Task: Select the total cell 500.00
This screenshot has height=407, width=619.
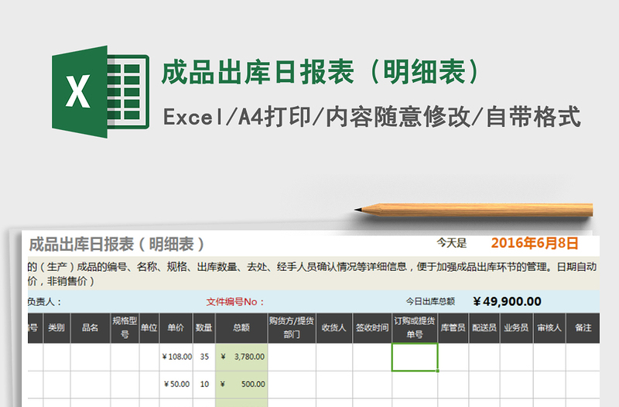Action: point(241,384)
